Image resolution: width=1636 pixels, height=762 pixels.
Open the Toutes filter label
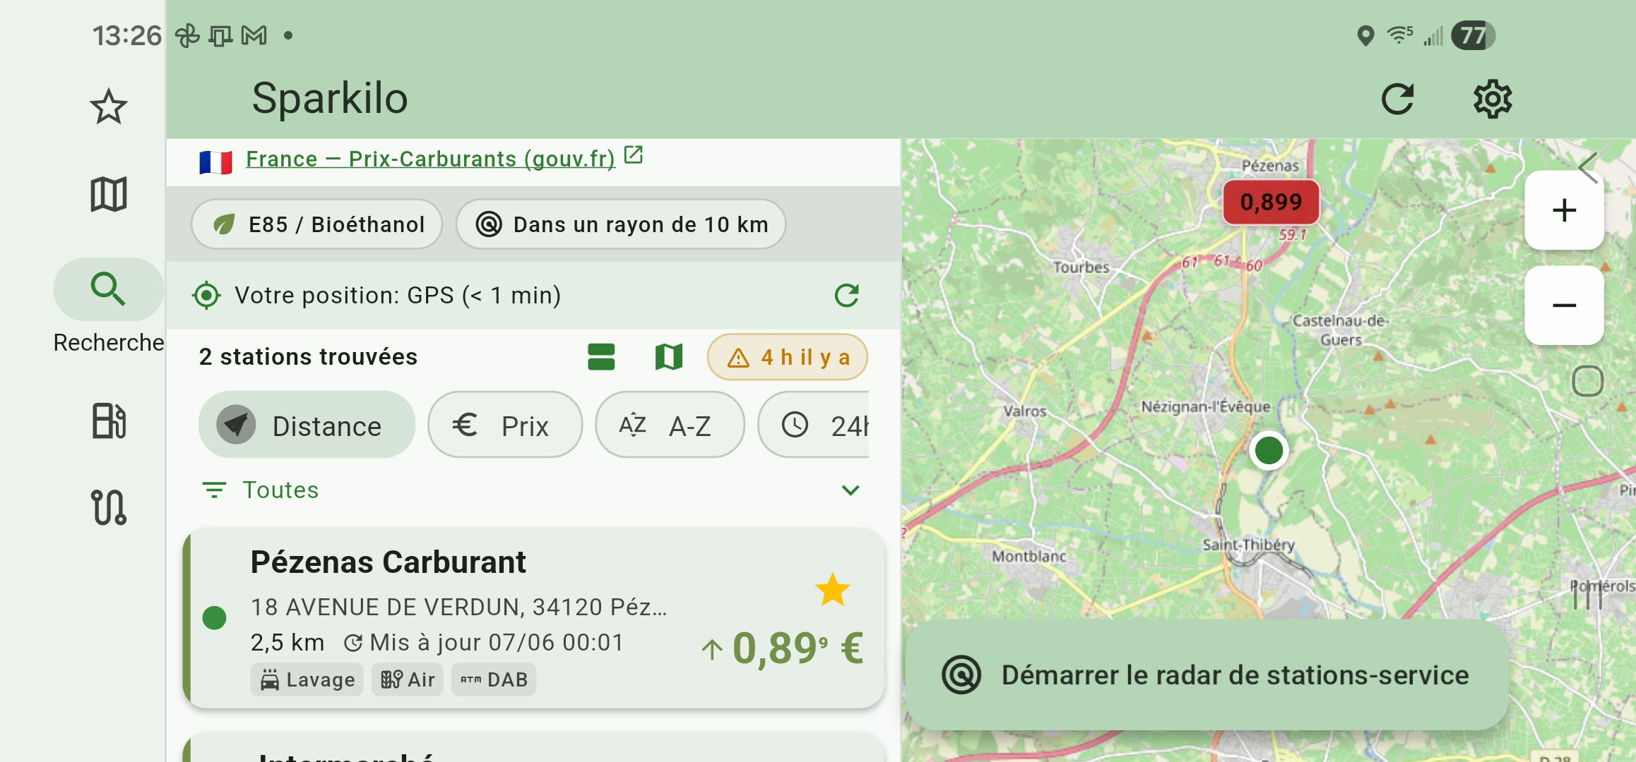click(x=280, y=490)
